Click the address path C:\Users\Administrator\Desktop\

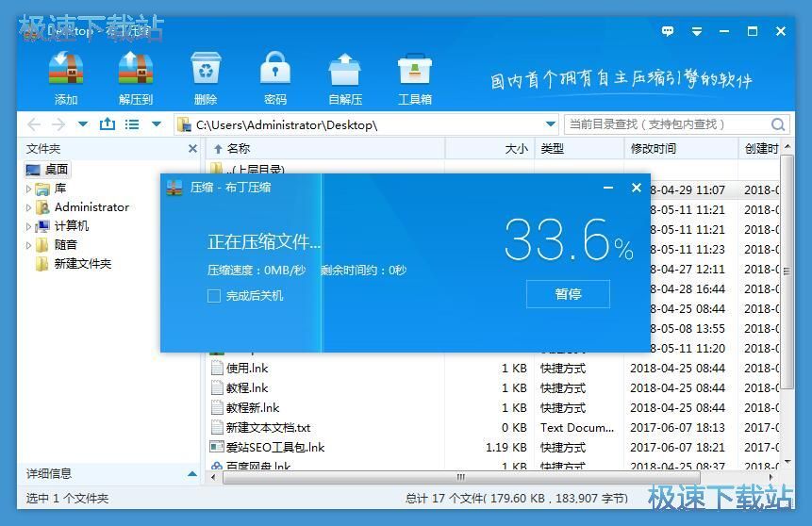(287, 124)
